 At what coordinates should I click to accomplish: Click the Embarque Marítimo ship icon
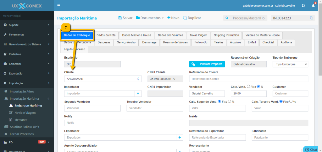pos(11,106)
